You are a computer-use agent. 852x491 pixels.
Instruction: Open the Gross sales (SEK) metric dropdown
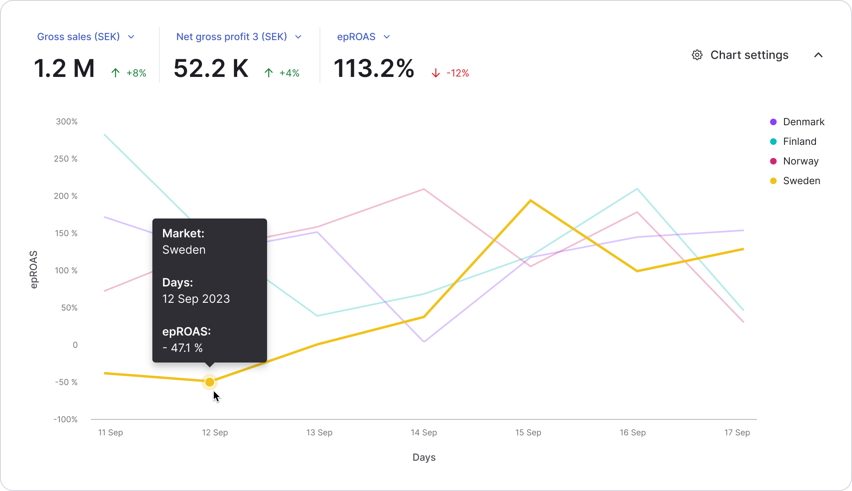tap(131, 36)
